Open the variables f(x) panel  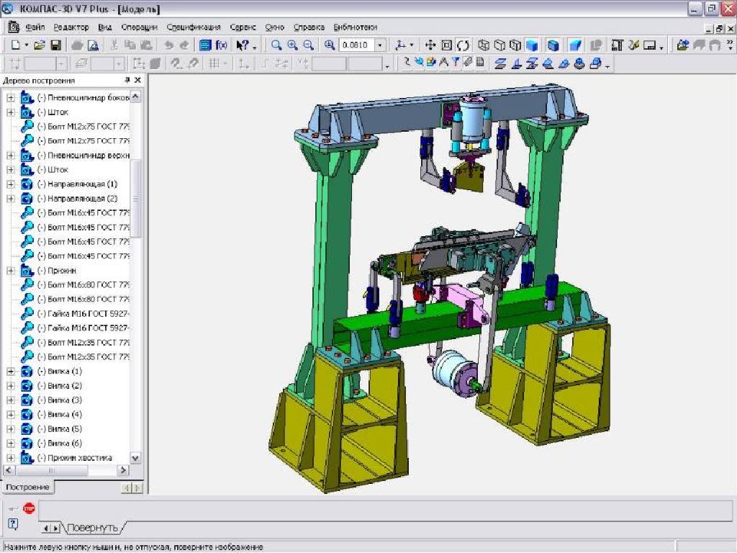[222, 45]
